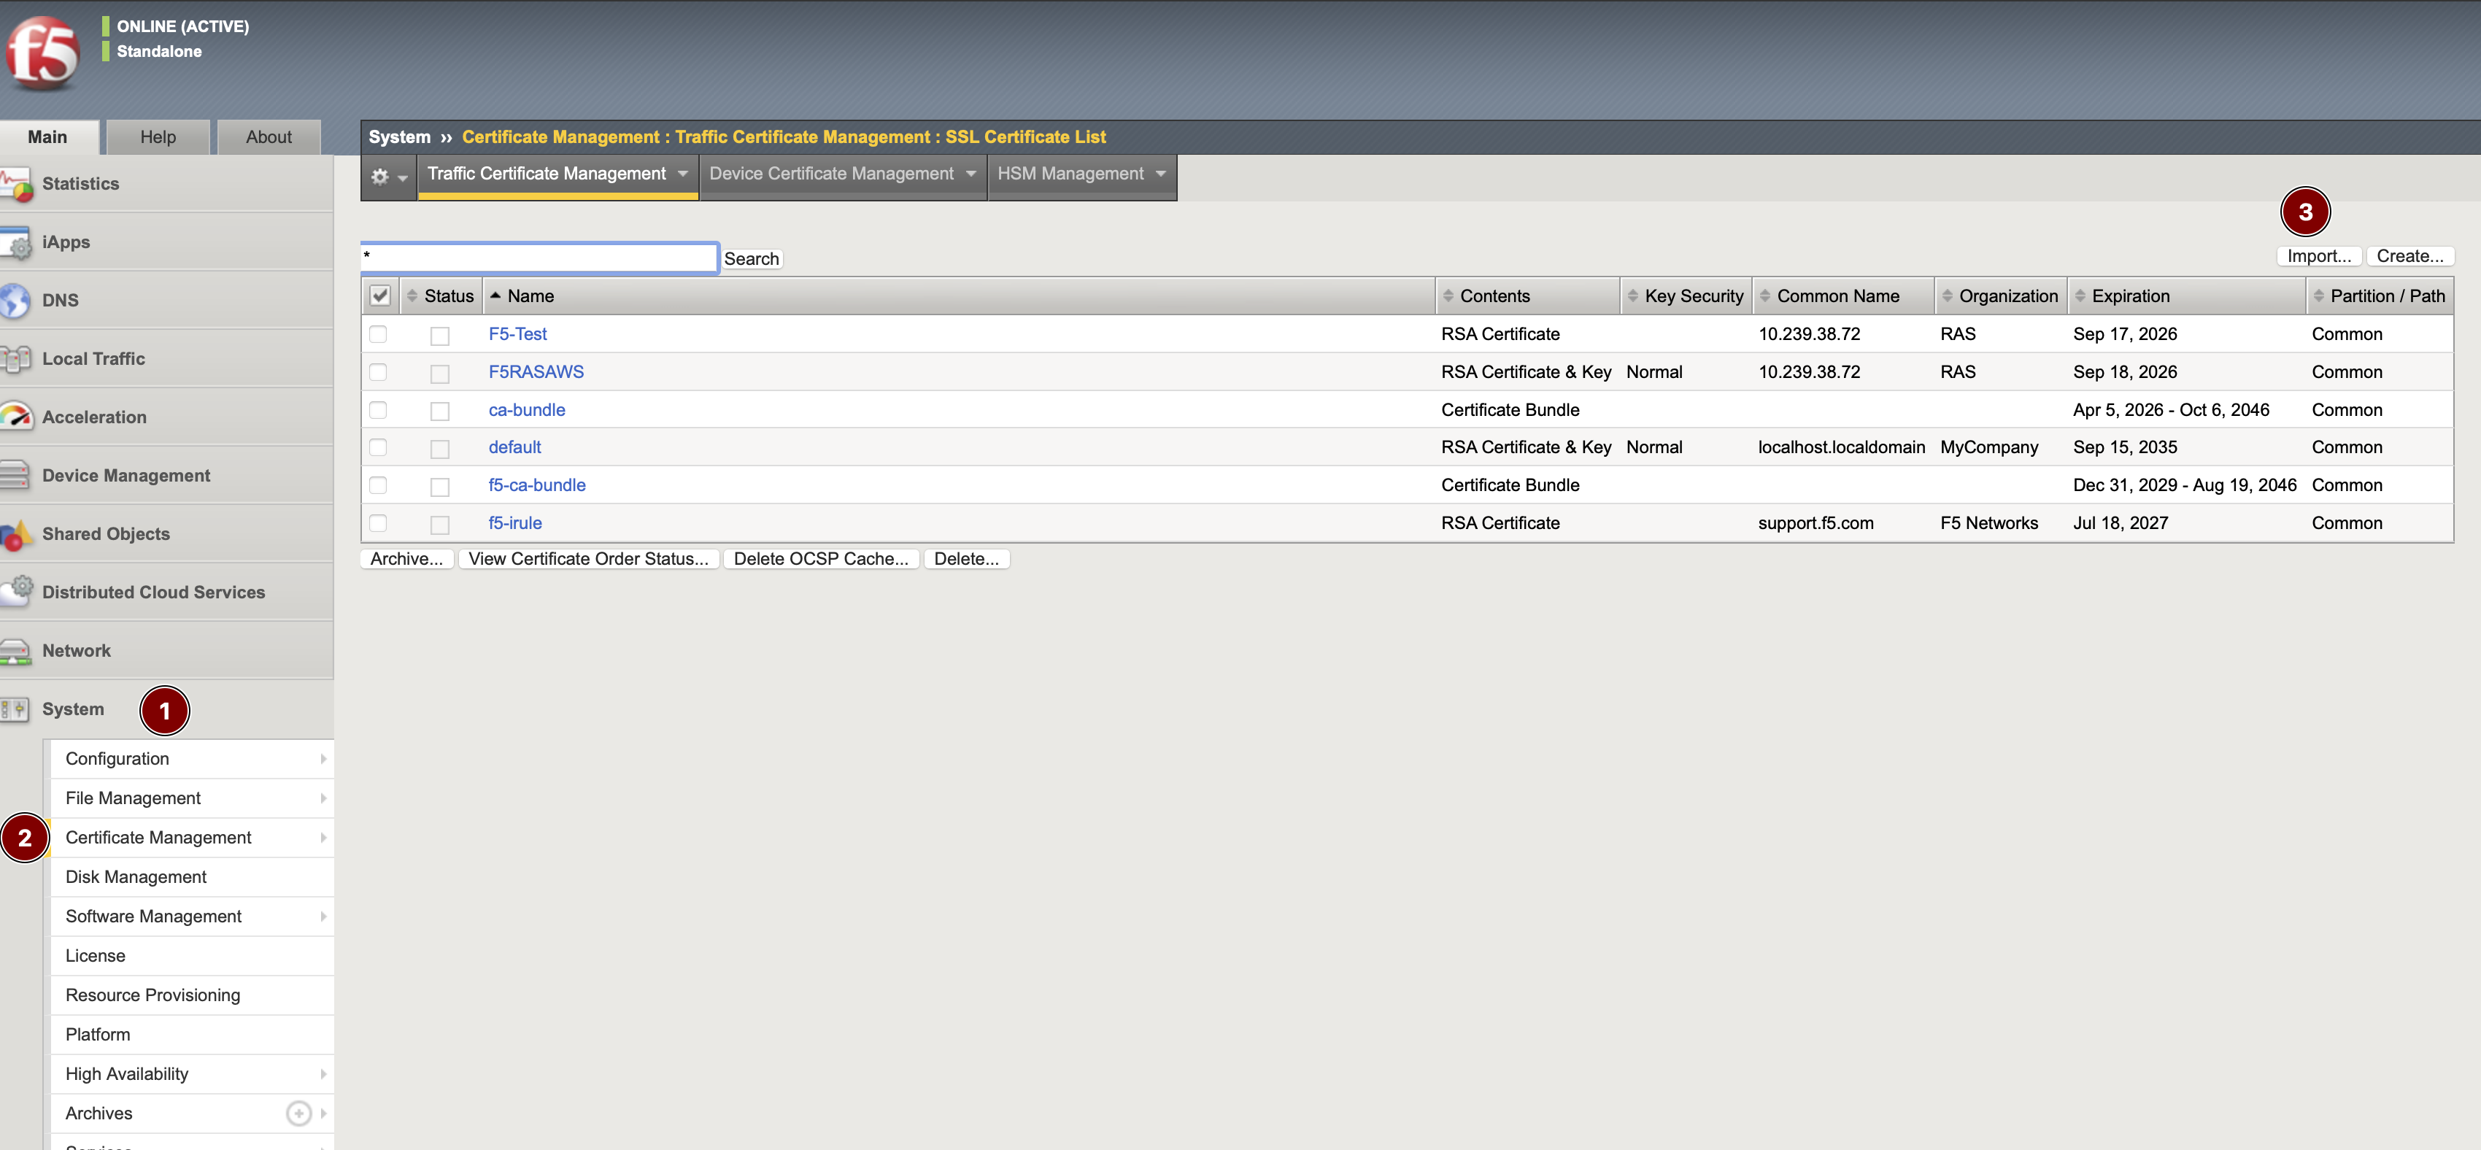Expand Device Certificate Management dropdown arrow

pos(971,174)
